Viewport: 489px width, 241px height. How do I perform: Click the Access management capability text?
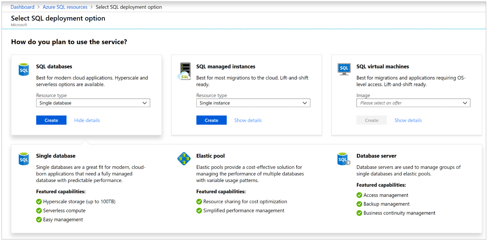pos(386,195)
